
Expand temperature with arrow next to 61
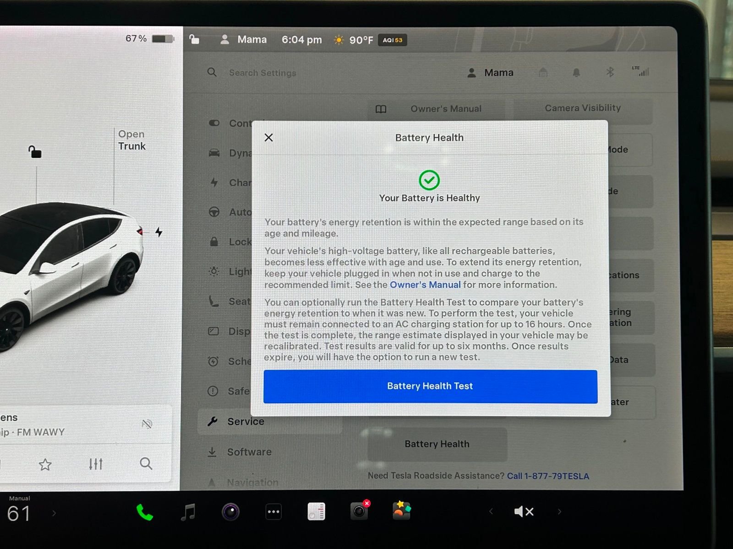coord(54,513)
